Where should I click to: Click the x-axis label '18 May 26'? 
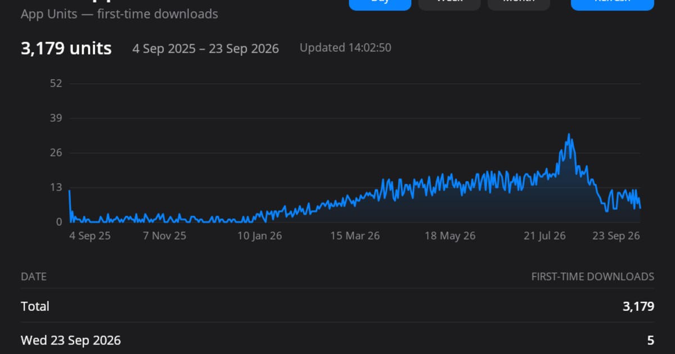pos(449,236)
